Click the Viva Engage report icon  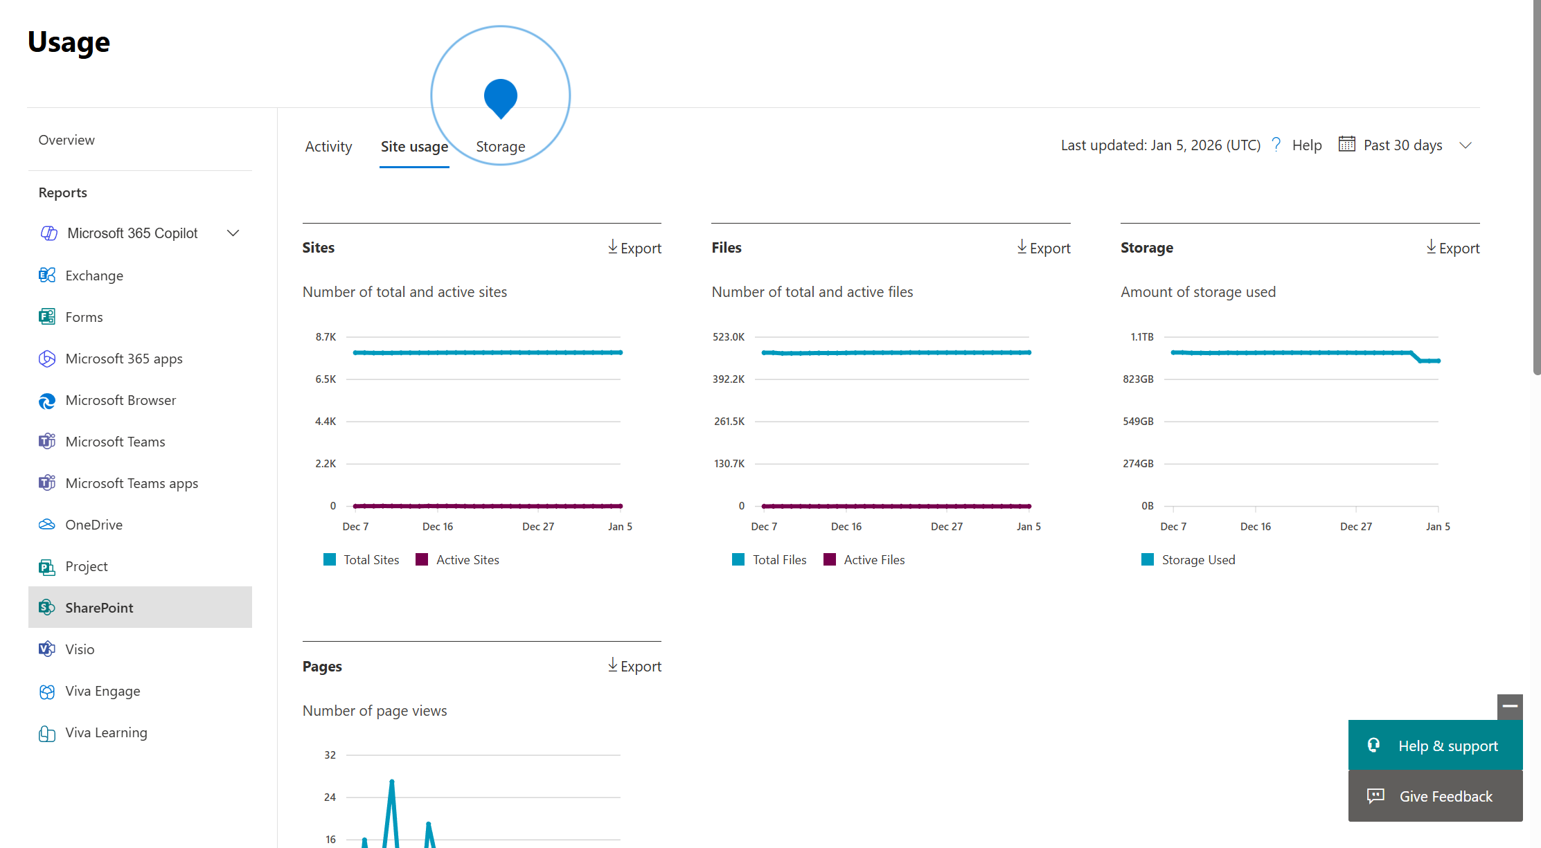point(46,691)
